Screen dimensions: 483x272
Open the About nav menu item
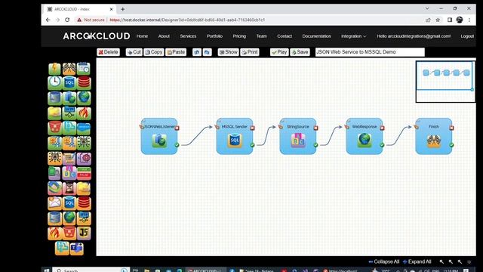click(x=164, y=36)
